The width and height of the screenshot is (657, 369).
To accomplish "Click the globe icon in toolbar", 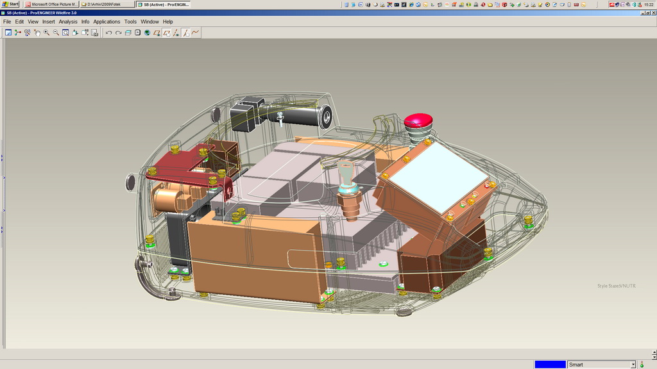I will point(147,33).
